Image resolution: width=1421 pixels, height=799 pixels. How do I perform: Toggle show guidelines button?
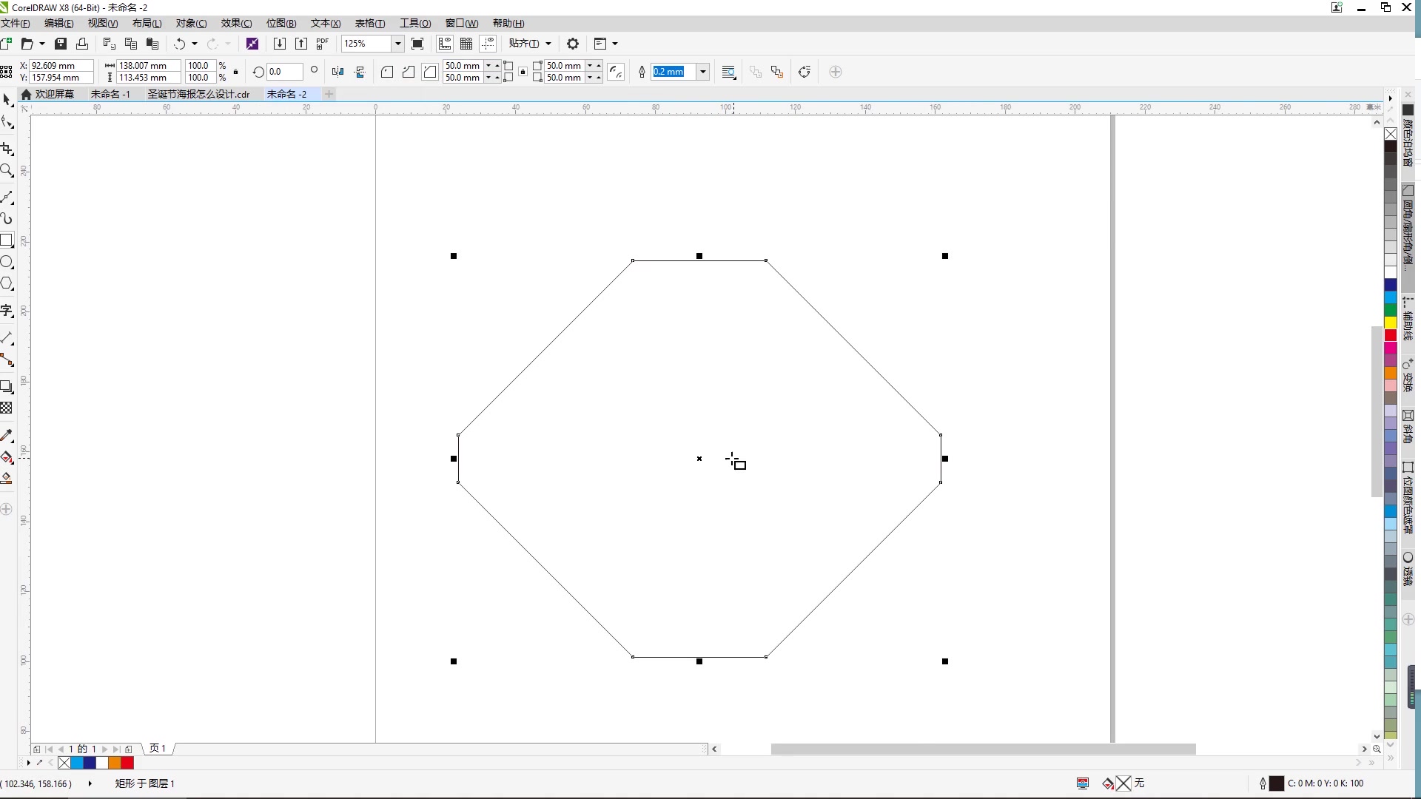pos(488,44)
